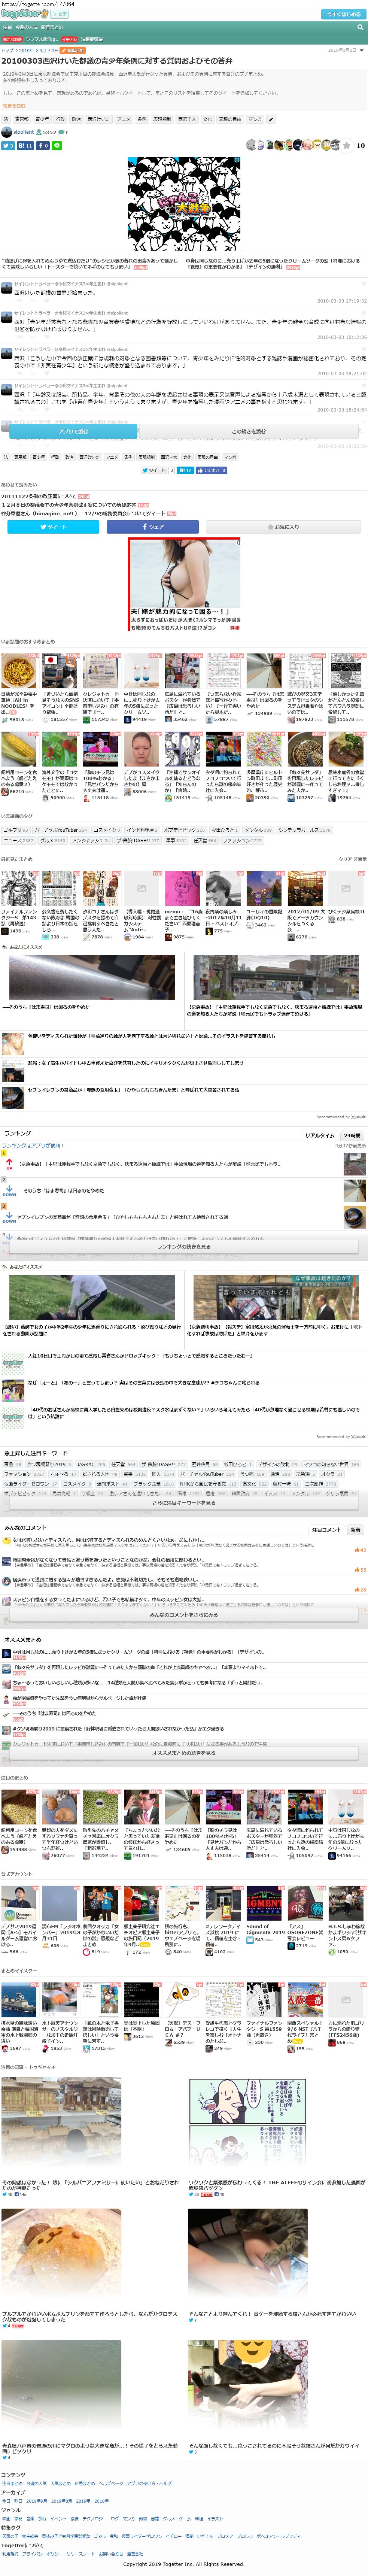Click the ポプテピピック keyword tag

tap(184, 830)
